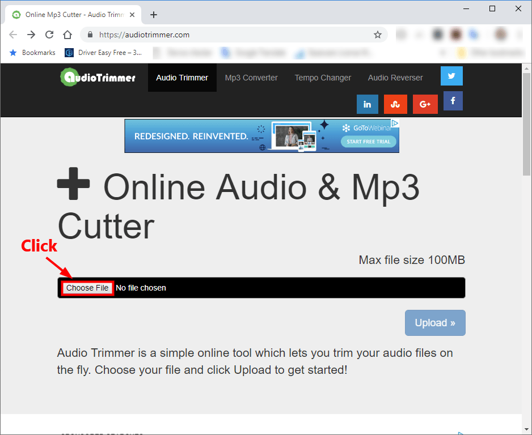Open the Tempo Changer page

coord(323,78)
